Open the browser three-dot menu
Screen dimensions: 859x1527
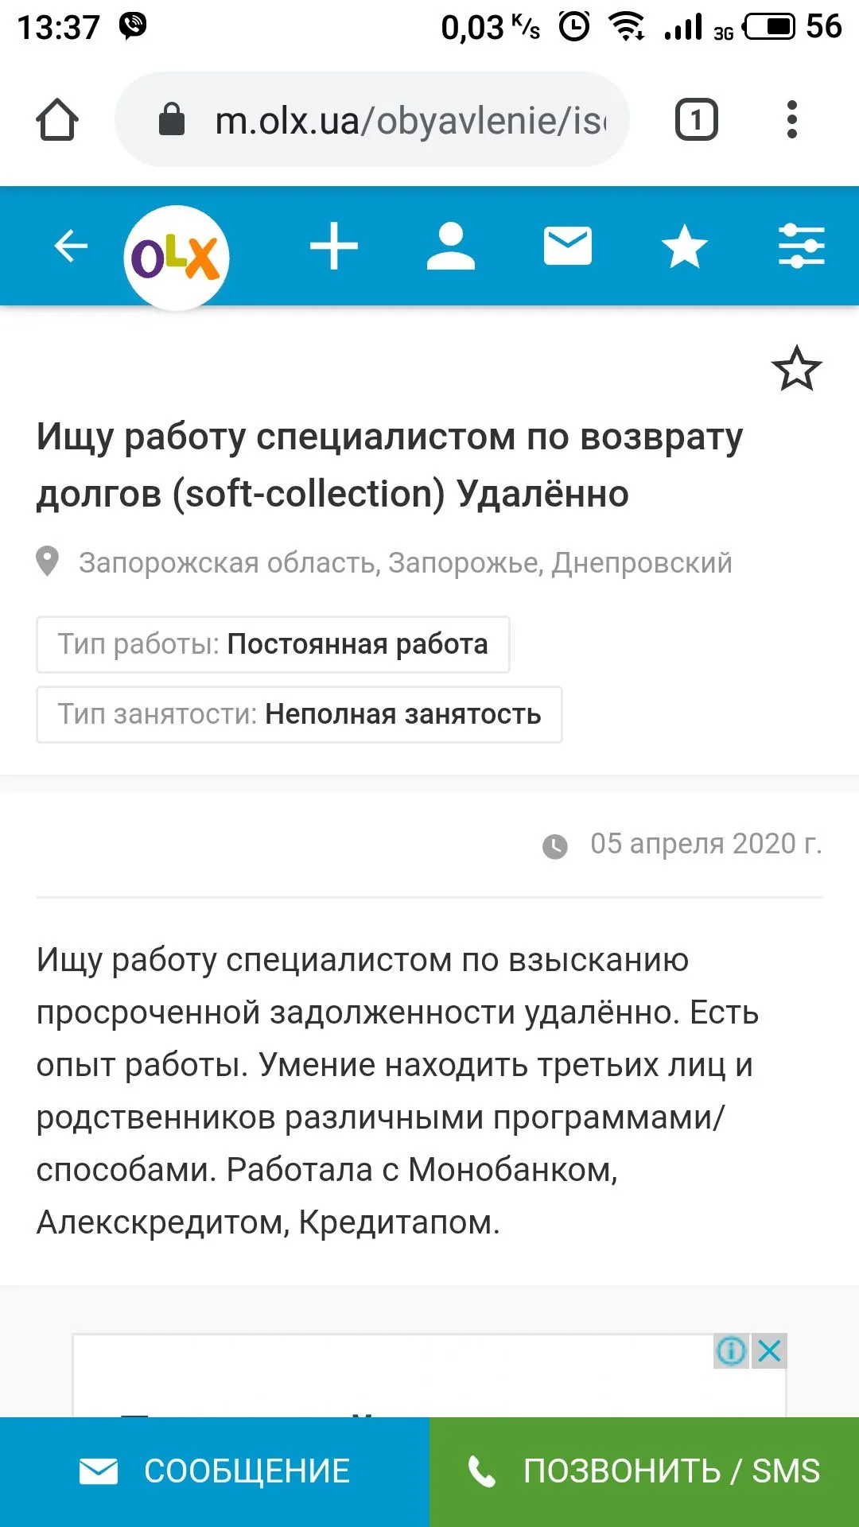(791, 120)
